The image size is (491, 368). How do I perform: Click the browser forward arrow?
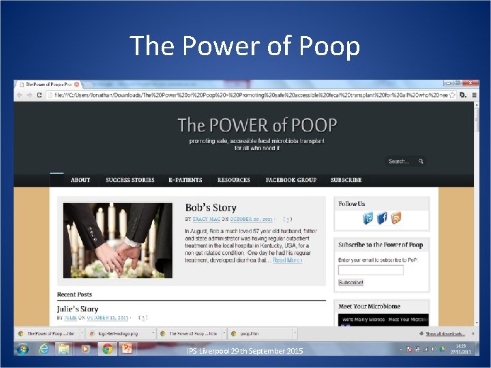click(x=29, y=95)
